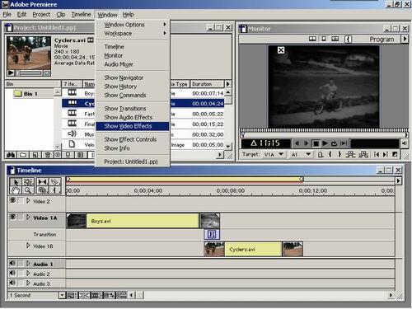Open the 1 Second time zoom dropdown
This screenshot has height=309, width=412.
[x=63, y=296]
